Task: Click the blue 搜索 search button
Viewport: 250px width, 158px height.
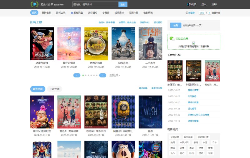Action: tap(123, 4)
